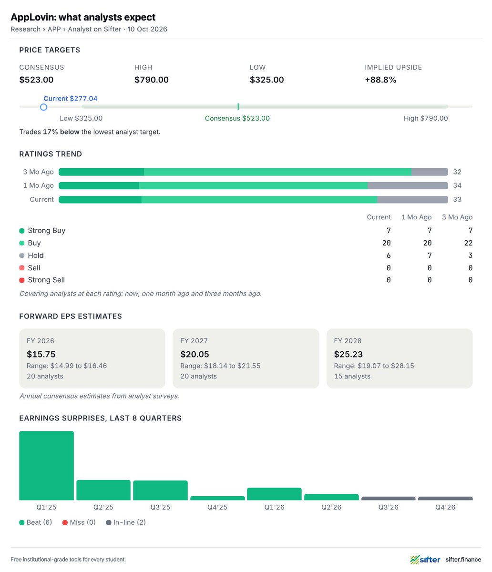The height and width of the screenshot is (572, 492).
Task: Click the $20.05 EPS estimate
Action: click(x=195, y=354)
